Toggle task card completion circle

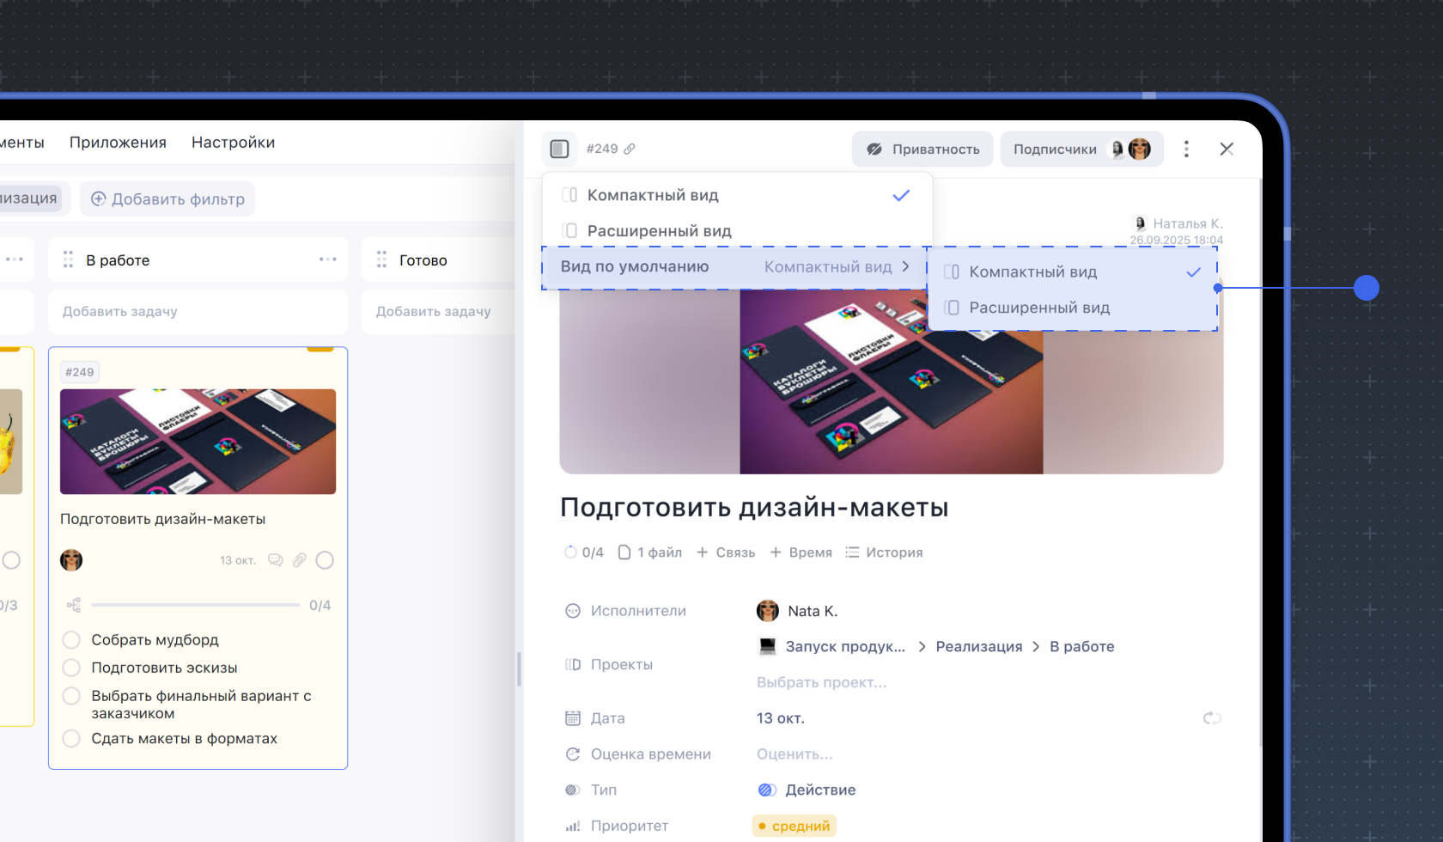pyautogui.click(x=325, y=560)
